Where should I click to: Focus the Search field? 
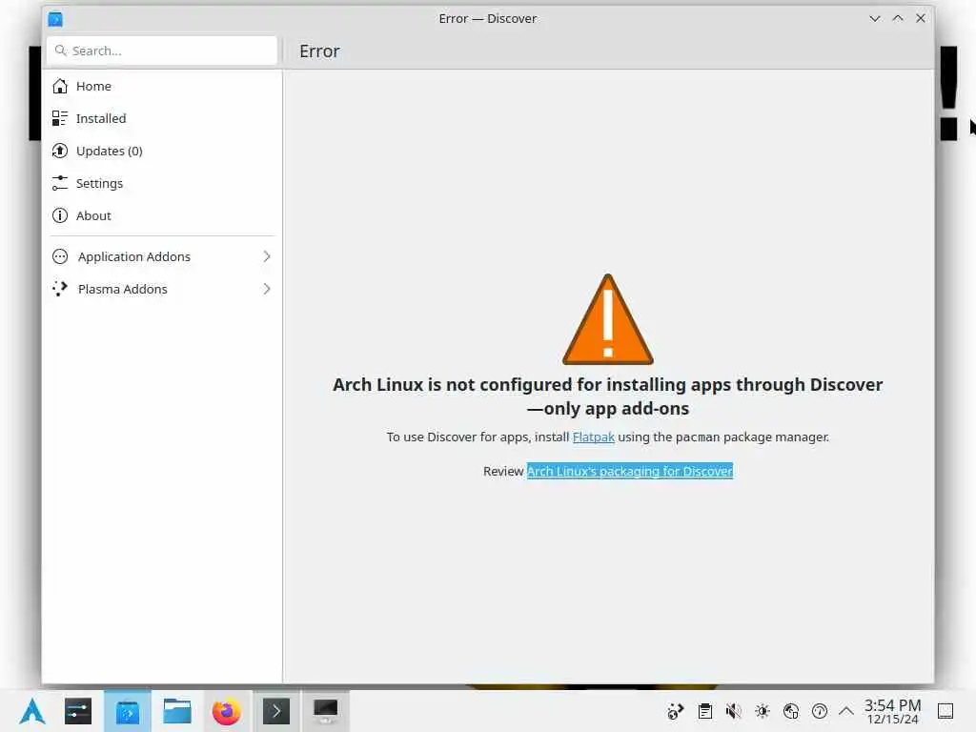click(x=162, y=51)
